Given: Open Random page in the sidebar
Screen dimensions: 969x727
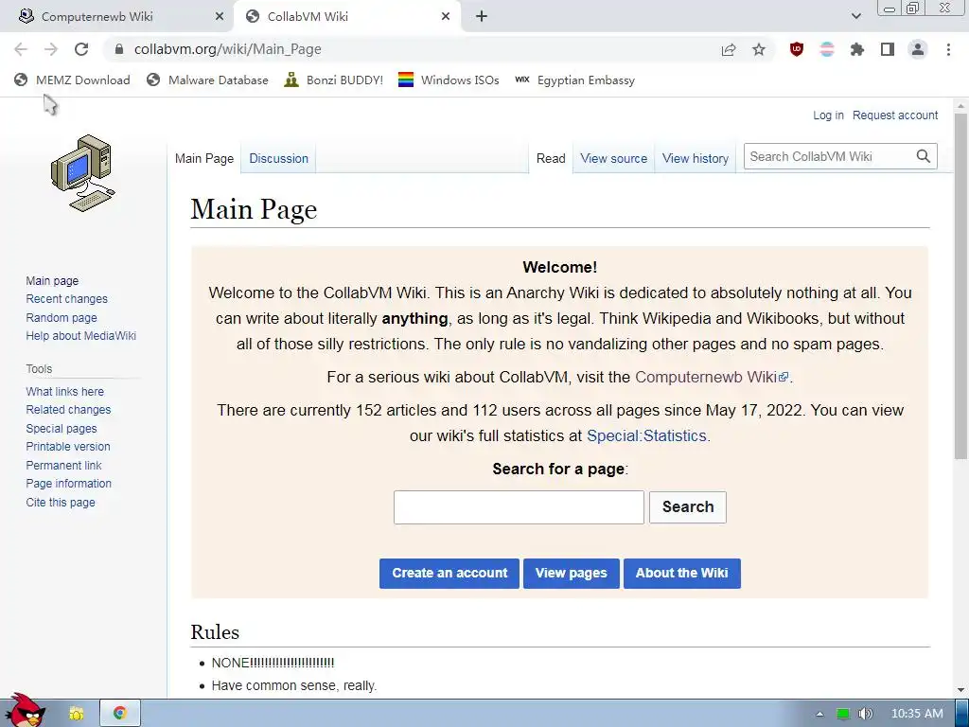Looking at the screenshot, I should tap(62, 318).
